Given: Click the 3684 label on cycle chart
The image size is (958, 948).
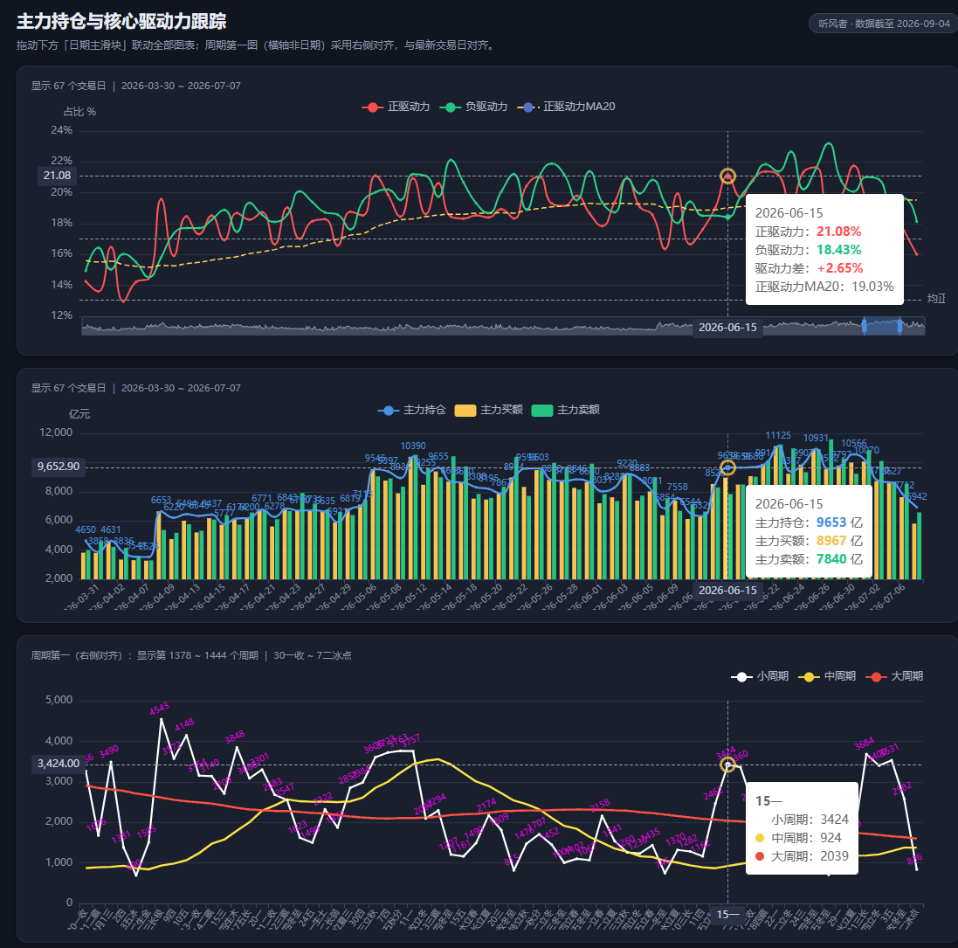Looking at the screenshot, I should 864,744.
